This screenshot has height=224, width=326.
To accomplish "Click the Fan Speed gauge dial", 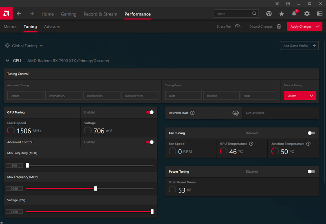I will [x=172, y=151].
